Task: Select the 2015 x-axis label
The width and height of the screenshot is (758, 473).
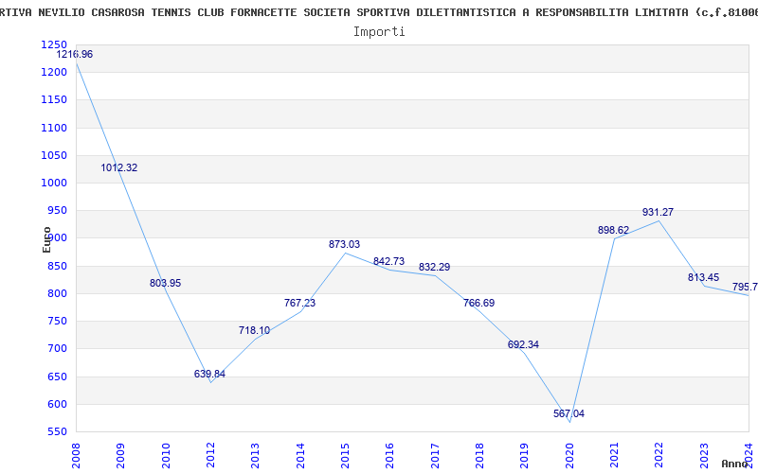Action: point(345,456)
